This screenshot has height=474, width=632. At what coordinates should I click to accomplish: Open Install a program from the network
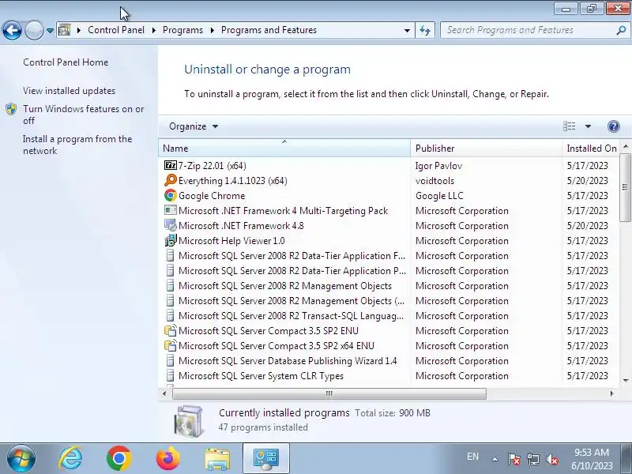pyautogui.click(x=77, y=145)
